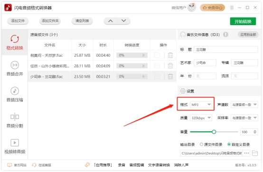
Task: Open the 音频压缩 tool
Action: click(15, 94)
